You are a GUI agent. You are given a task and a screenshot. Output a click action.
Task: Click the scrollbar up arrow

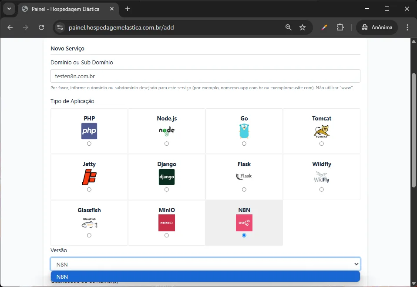coord(414,41)
